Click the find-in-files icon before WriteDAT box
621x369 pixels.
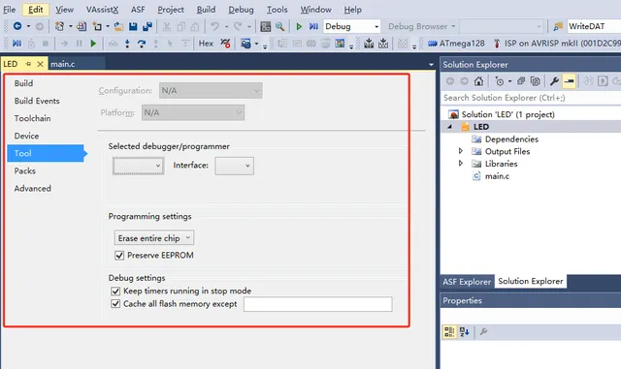click(558, 26)
